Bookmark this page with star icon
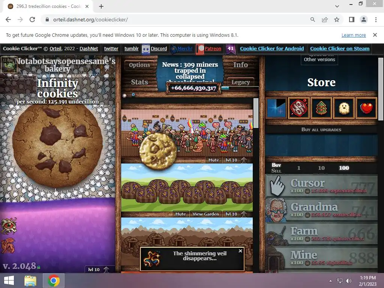The image size is (384, 288). tap(337, 19)
